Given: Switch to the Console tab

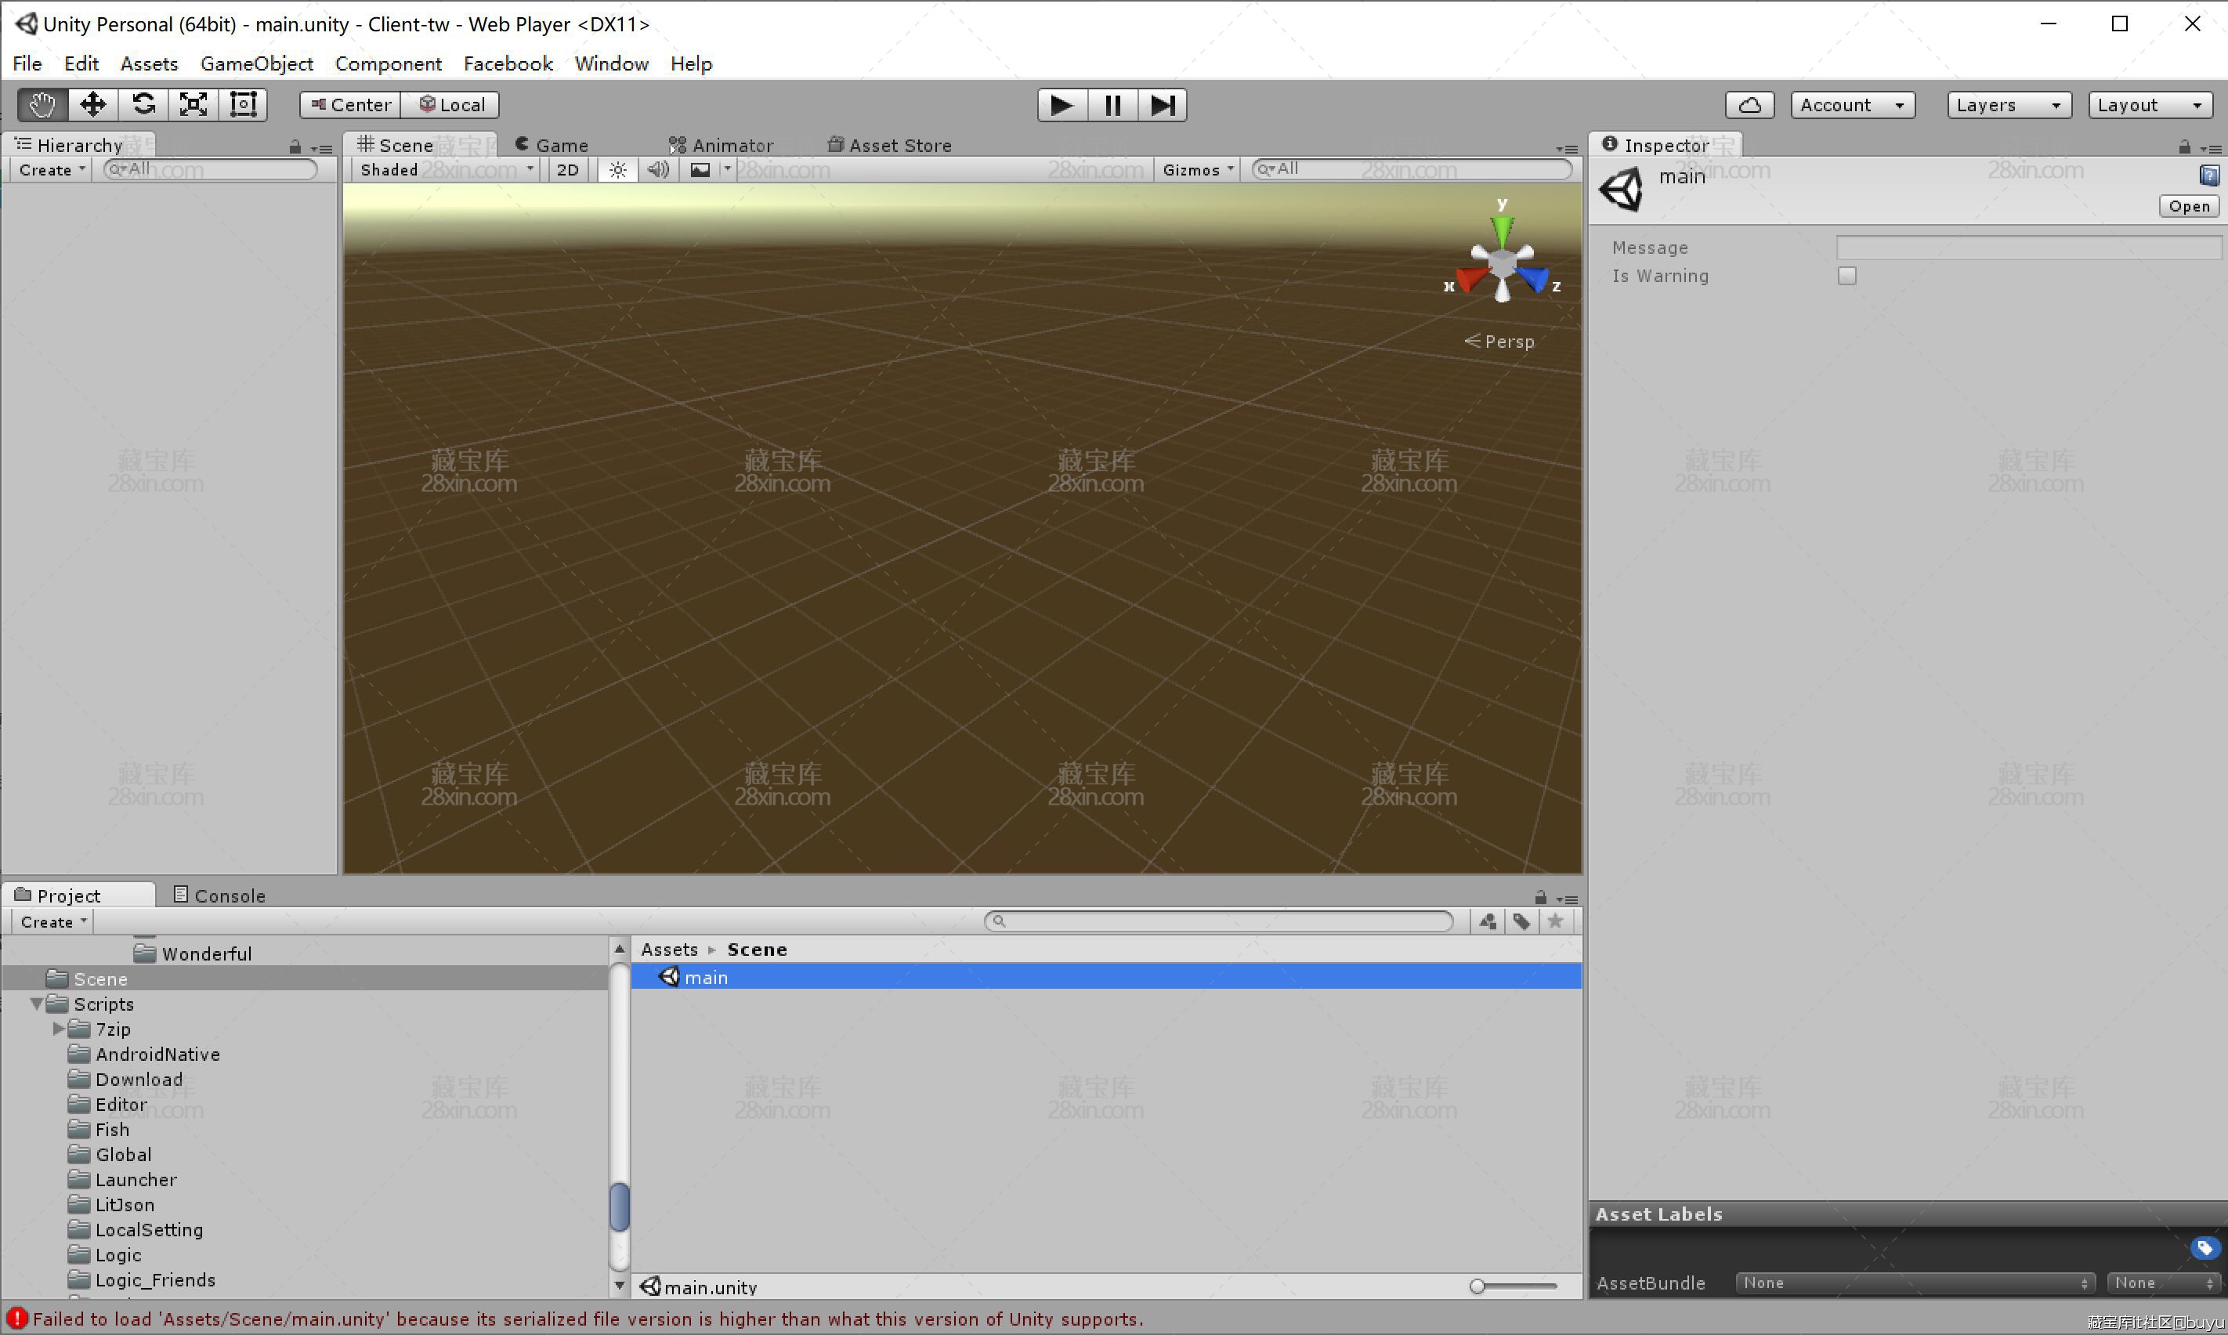Looking at the screenshot, I should click(x=219, y=896).
